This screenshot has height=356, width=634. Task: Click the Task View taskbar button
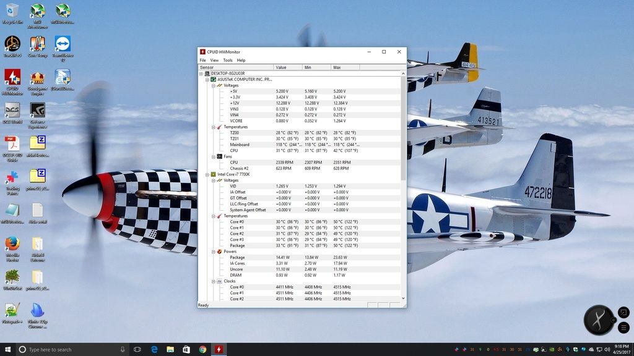(x=137, y=349)
